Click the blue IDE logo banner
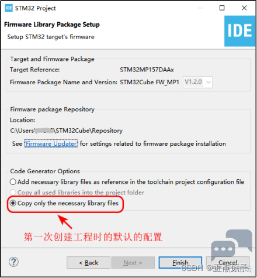 pos(240,31)
